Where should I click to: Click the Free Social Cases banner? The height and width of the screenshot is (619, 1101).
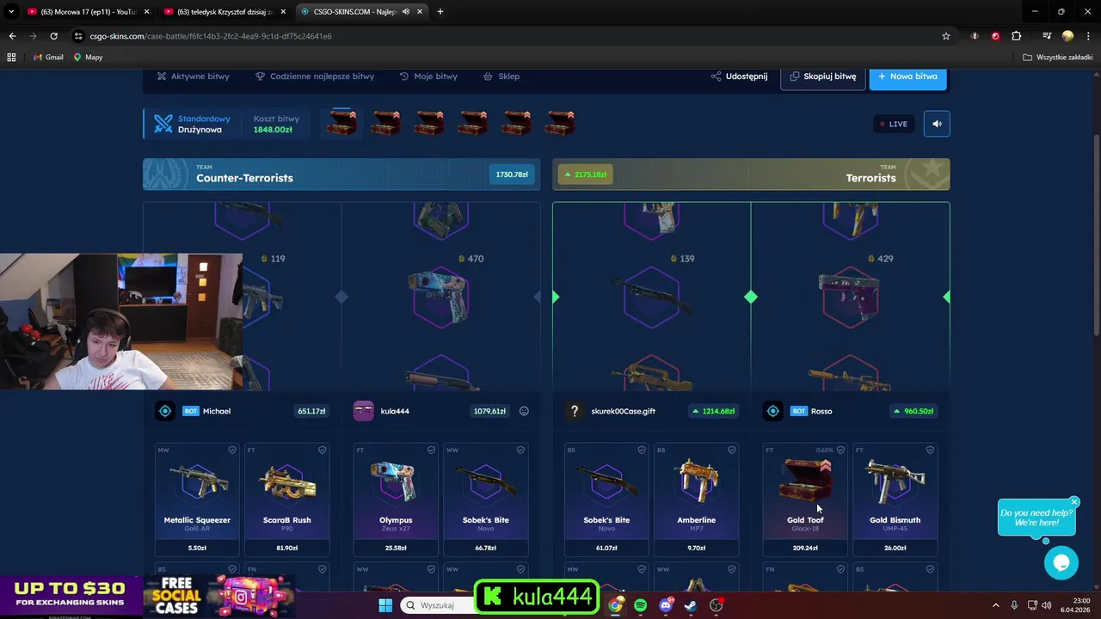click(x=219, y=597)
